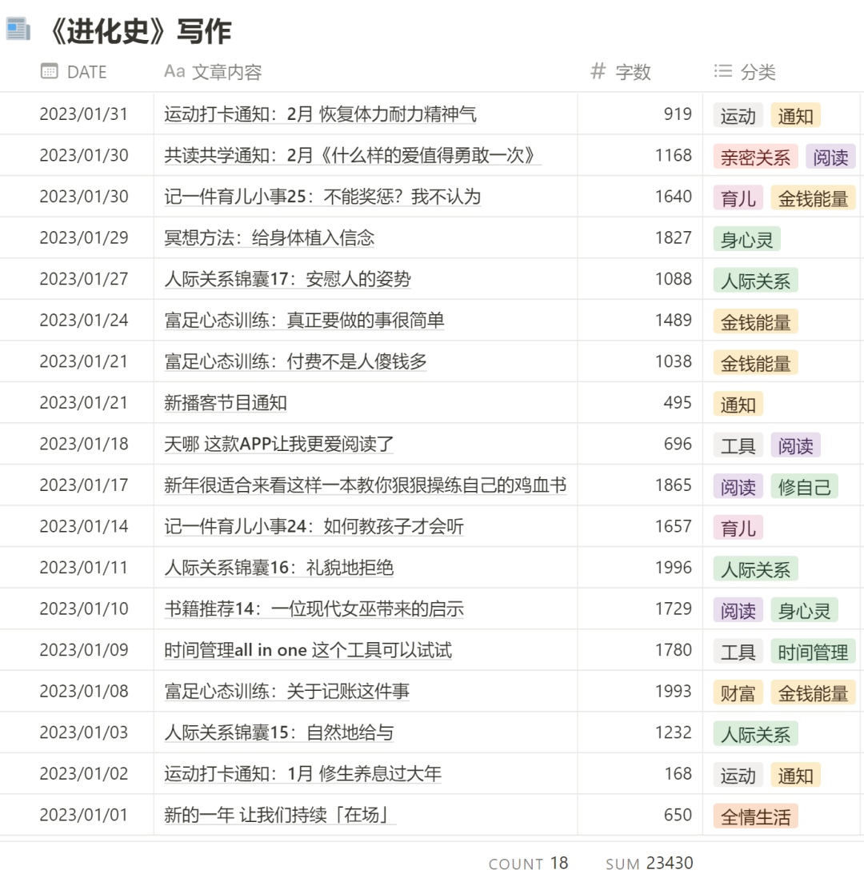Open article 运动打卡通知：2月 恢复体力耐力精神气
This screenshot has width=864, height=882.
pyautogui.click(x=320, y=114)
